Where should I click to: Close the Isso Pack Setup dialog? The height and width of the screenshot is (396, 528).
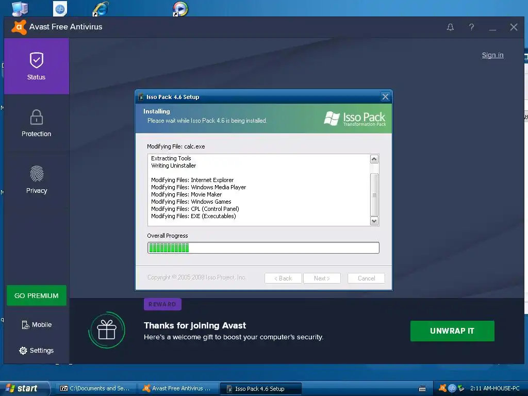coord(385,97)
